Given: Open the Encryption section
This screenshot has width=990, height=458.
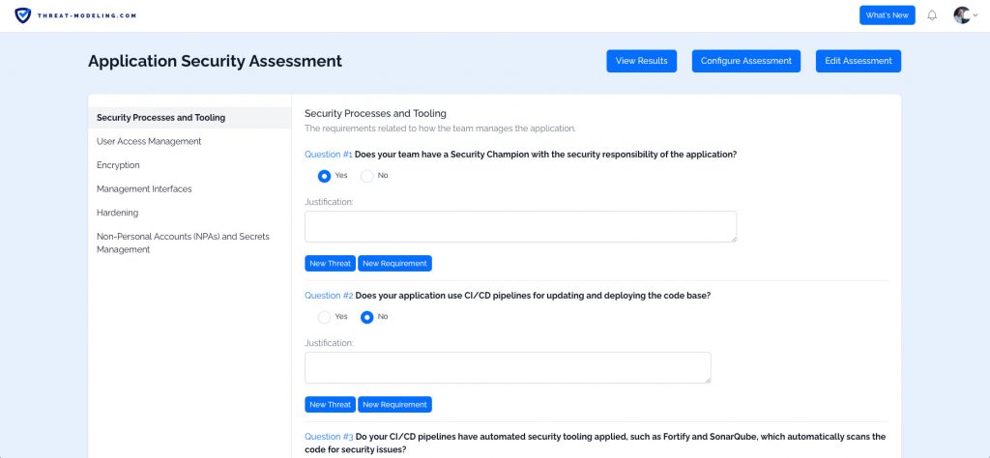Looking at the screenshot, I should tap(118, 165).
